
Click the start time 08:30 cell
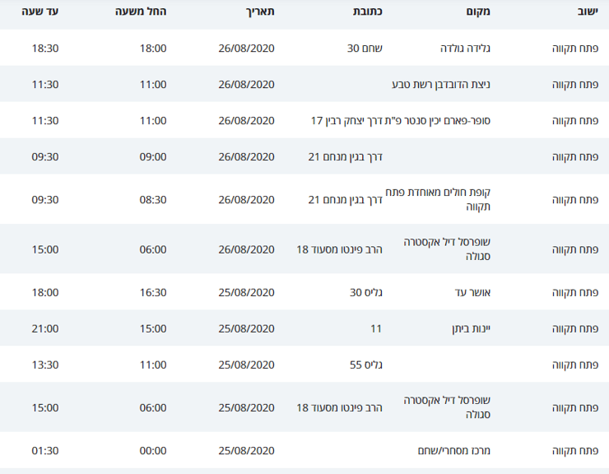click(153, 199)
